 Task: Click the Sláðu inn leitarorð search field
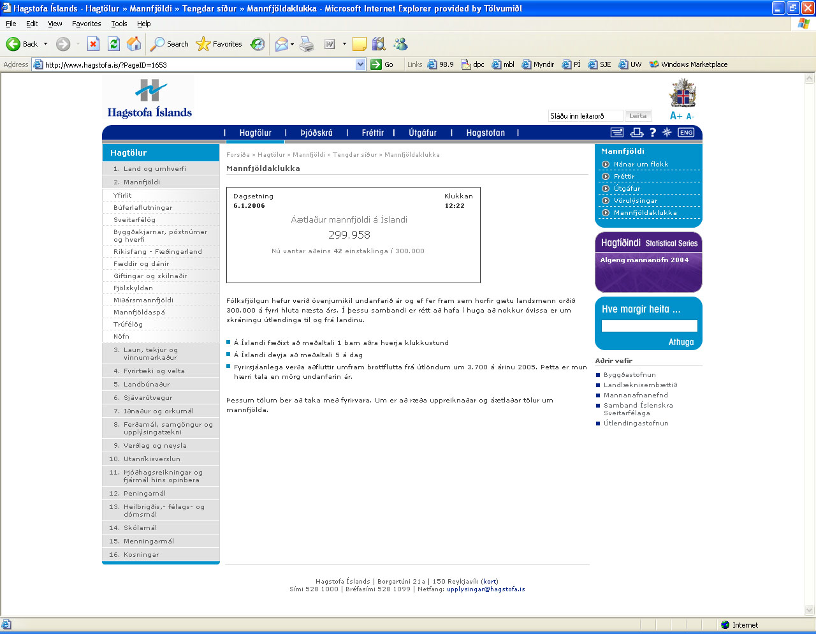585,116
